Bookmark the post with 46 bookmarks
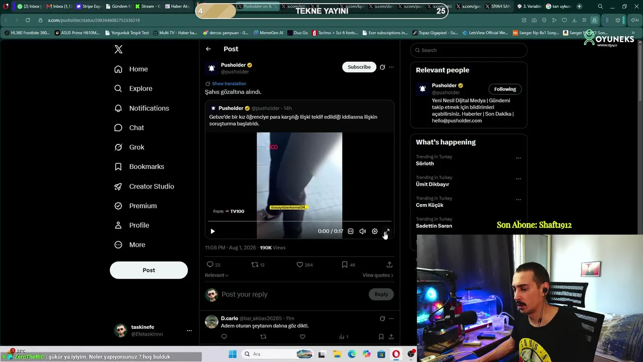This screenshot has width=643, height=362. 348,264
